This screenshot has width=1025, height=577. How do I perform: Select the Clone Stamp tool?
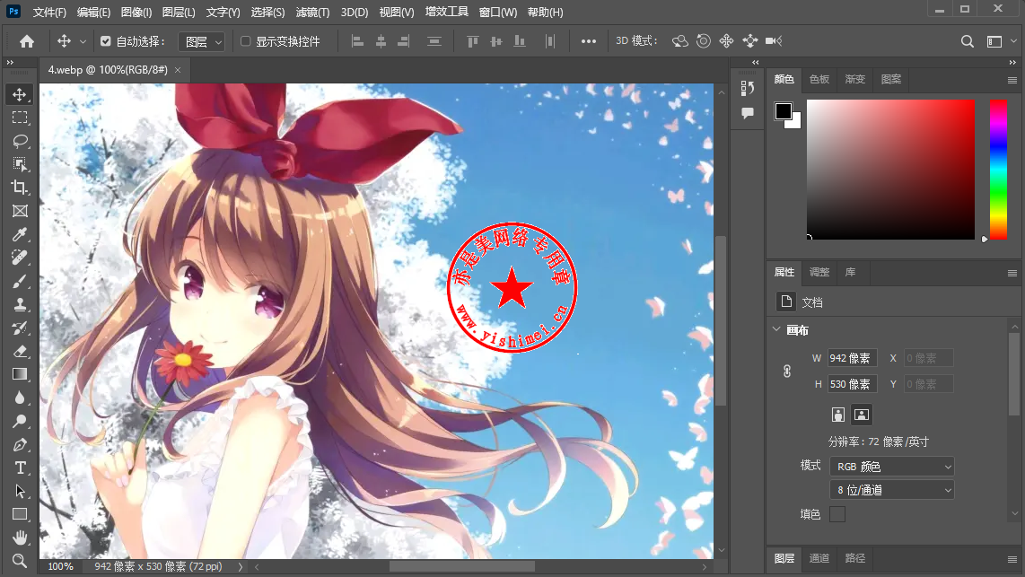click(x=20, y=304)
